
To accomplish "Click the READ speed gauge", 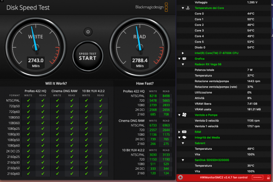I will click(x=140, y=47).
